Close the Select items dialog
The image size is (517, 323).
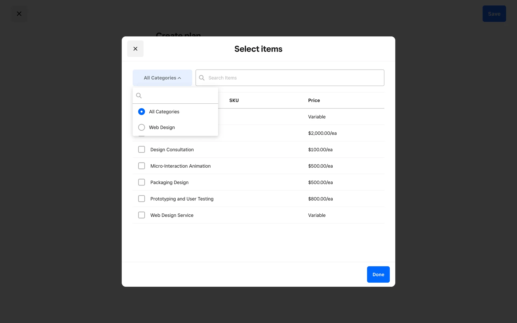(x=135, y=49)
